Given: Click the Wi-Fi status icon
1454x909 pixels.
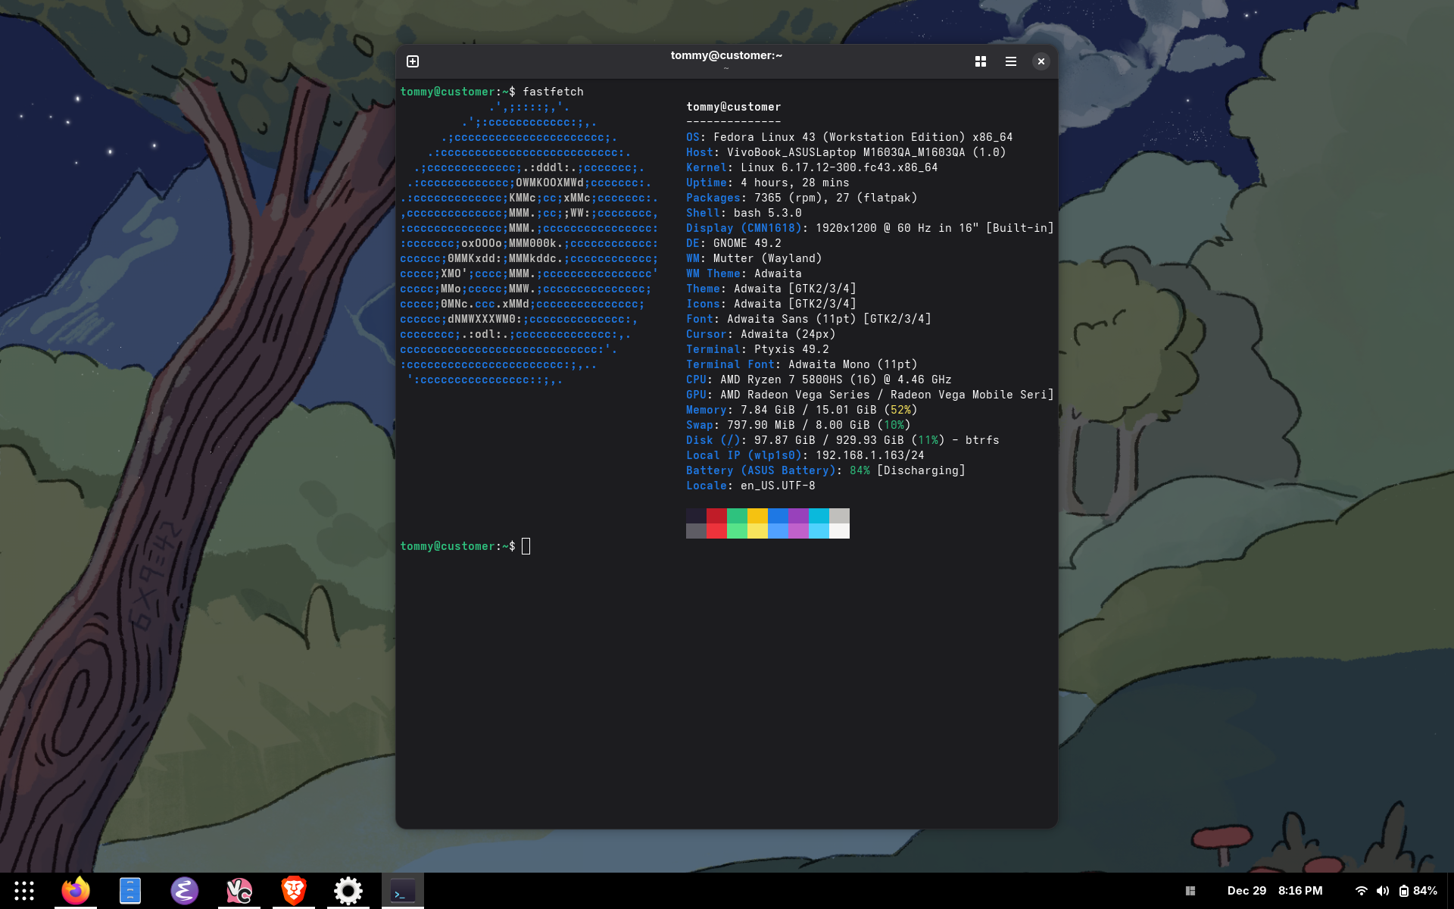Looking at the screenshot, I should pyautogui.click(x=1361, y=891).
